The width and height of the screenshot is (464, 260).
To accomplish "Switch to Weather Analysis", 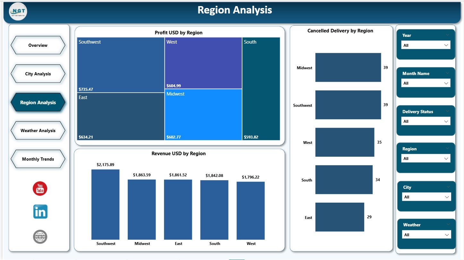I will click(x=38, y=130).
